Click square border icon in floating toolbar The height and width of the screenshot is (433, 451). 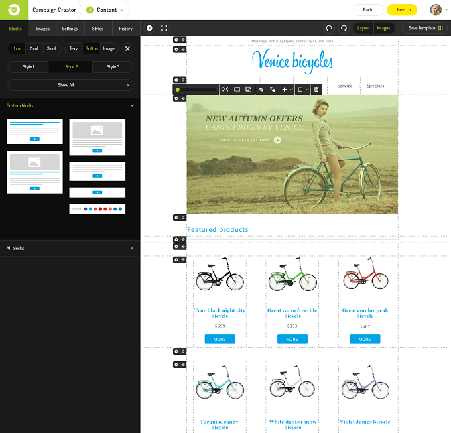[300, 90]
